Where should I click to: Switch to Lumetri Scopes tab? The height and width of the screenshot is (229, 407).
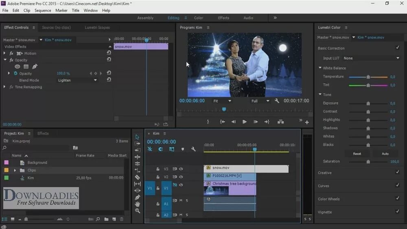[x=97, y=28]
